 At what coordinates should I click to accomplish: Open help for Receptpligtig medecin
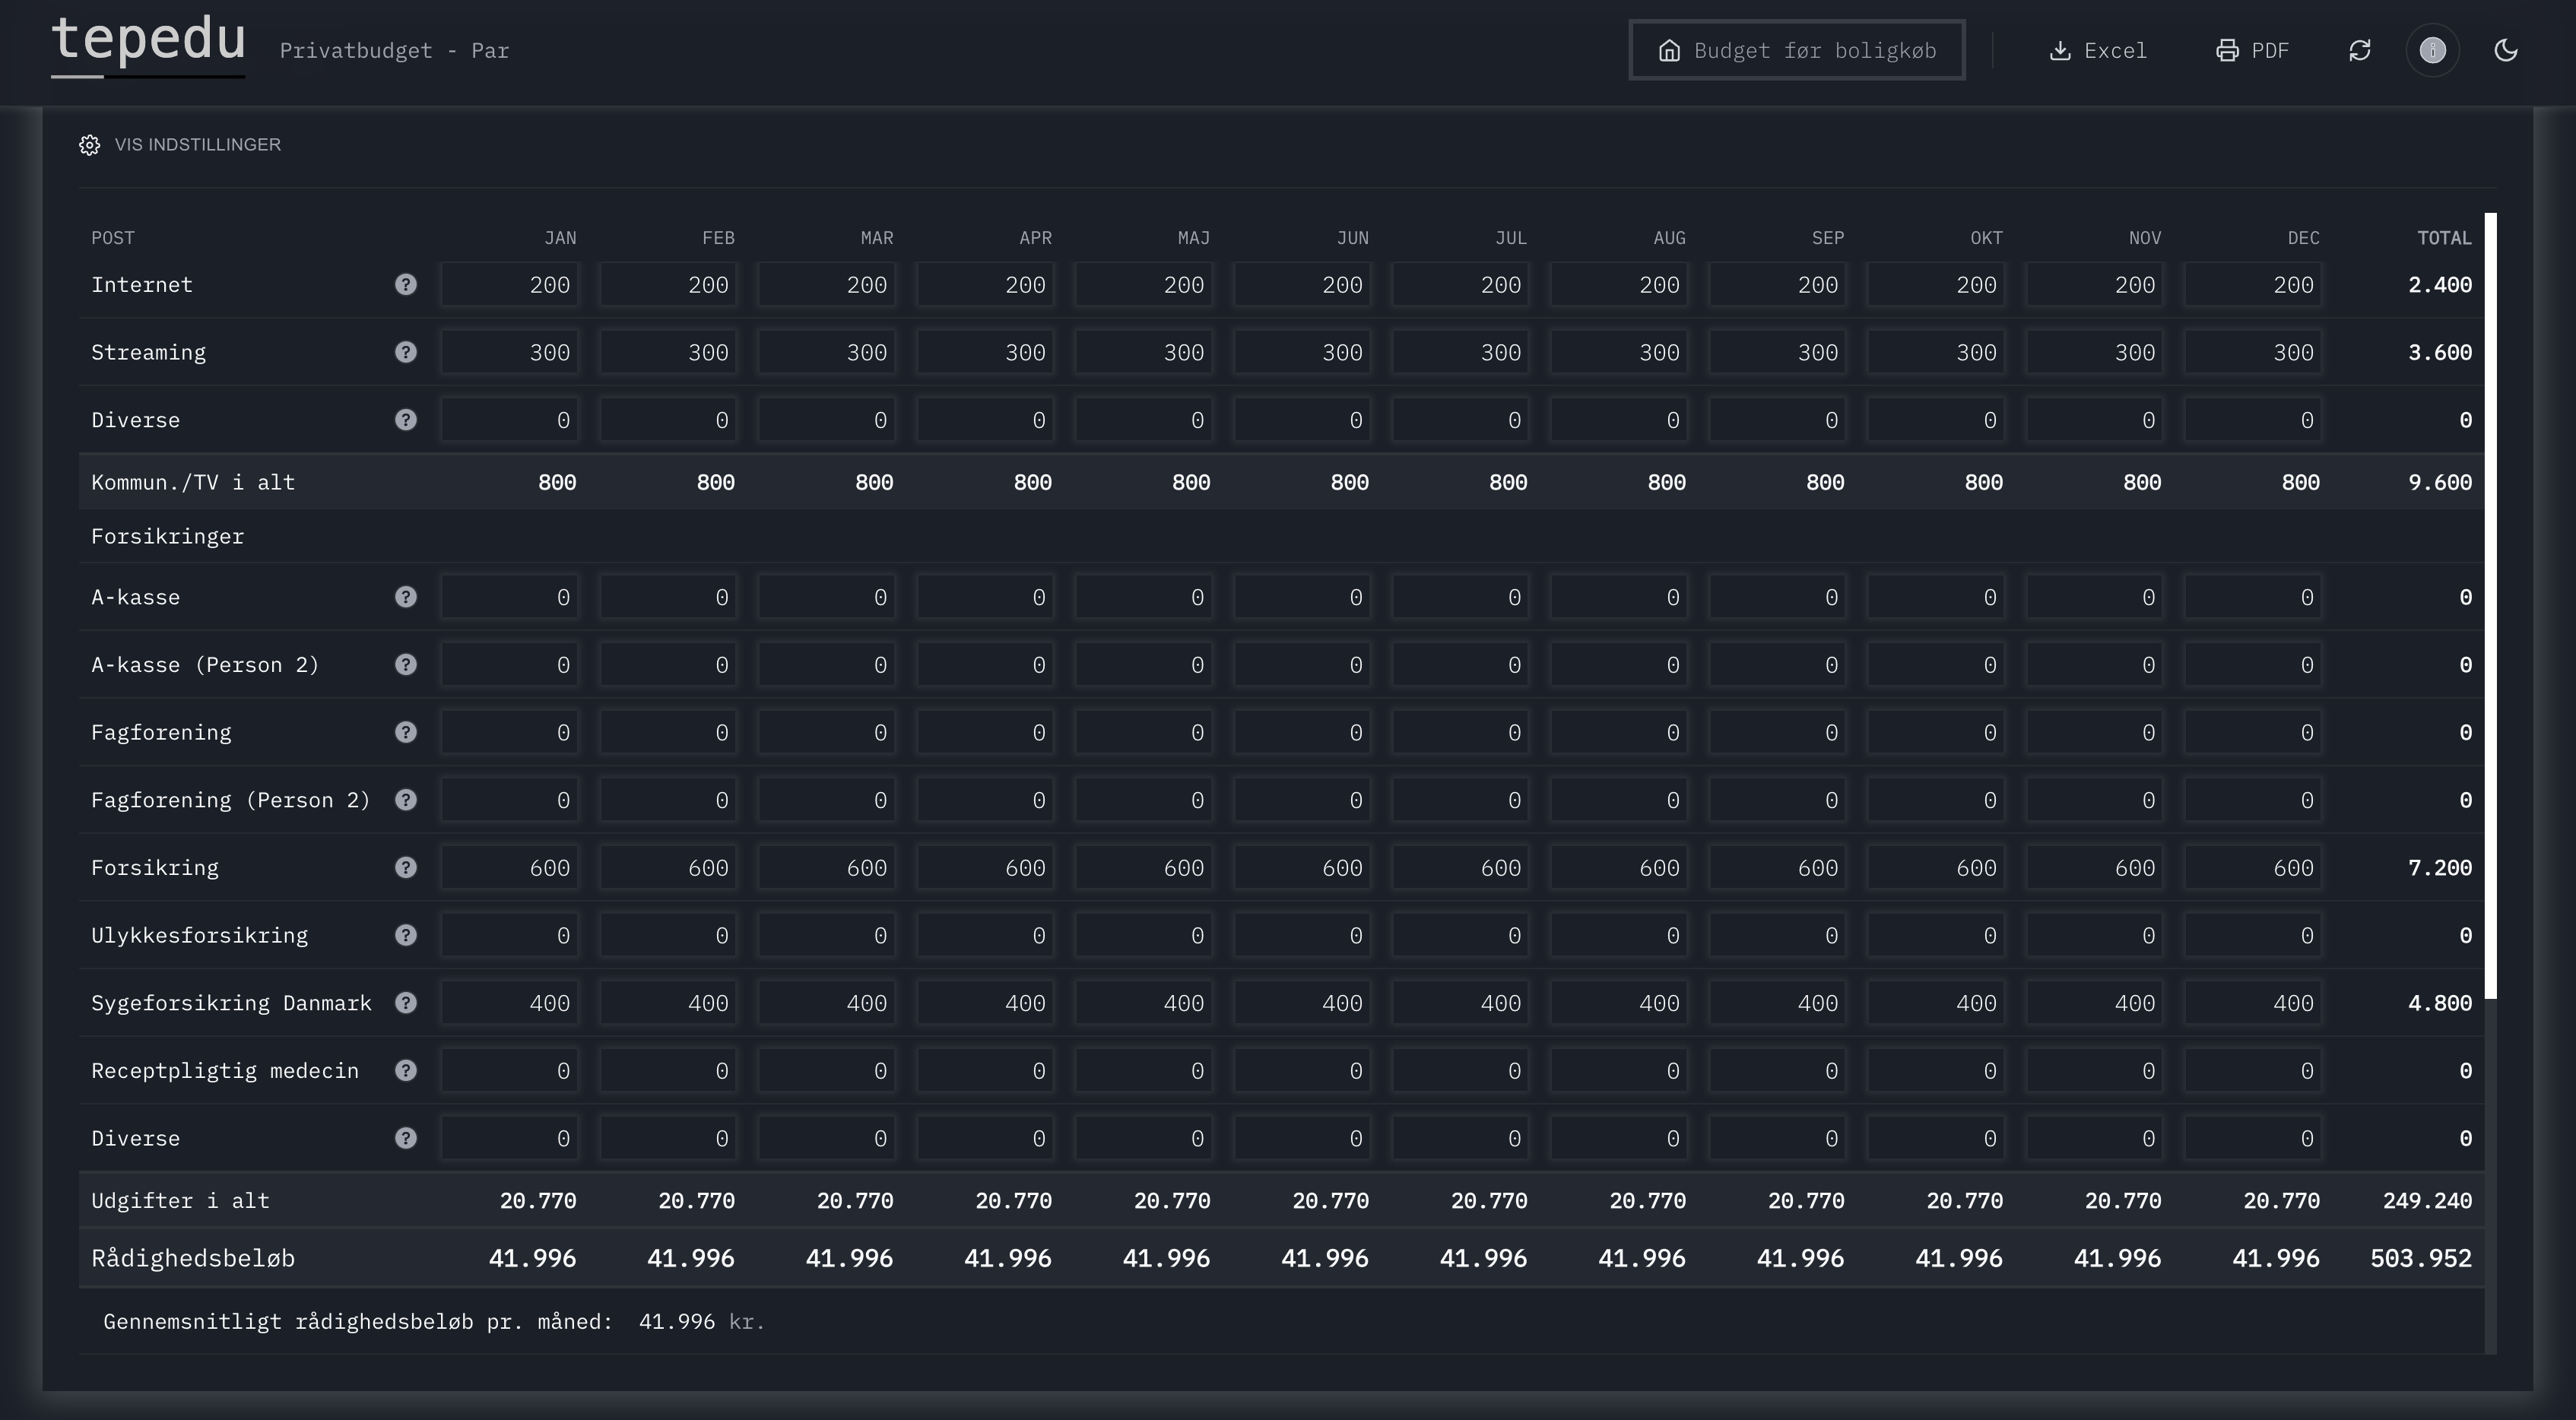pos(405,1071)
